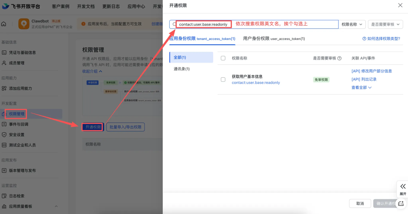Click the 展开 double-arrow icon
The height and width of the screenshot is (214, 408).
[x=403, y=186]
